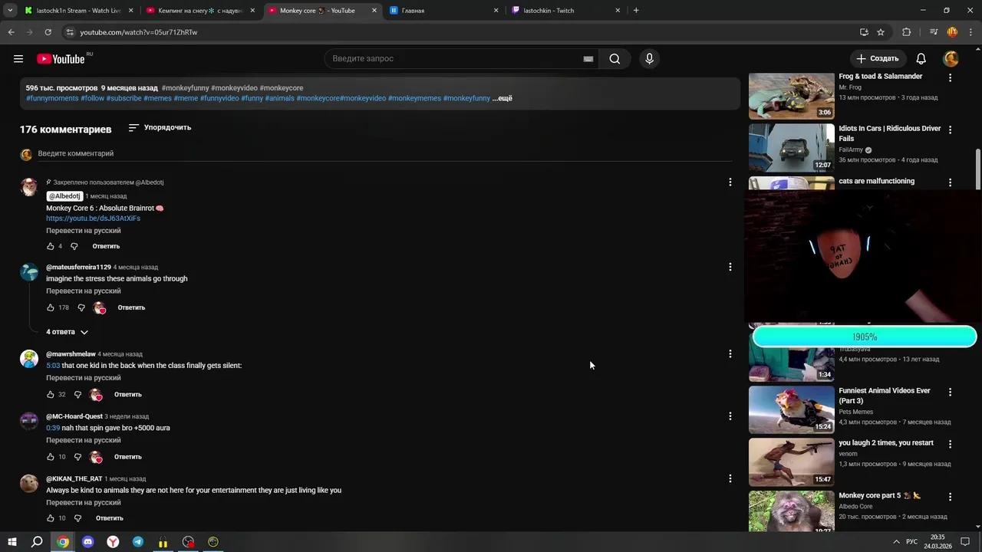Like the pinned Albedotj comment
This screenshot has height=552, width=982.
click(x=51, y=246)
